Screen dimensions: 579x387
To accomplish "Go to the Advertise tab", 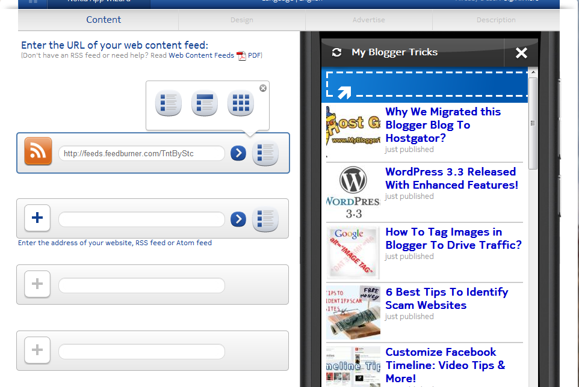I will pos(368,20).
